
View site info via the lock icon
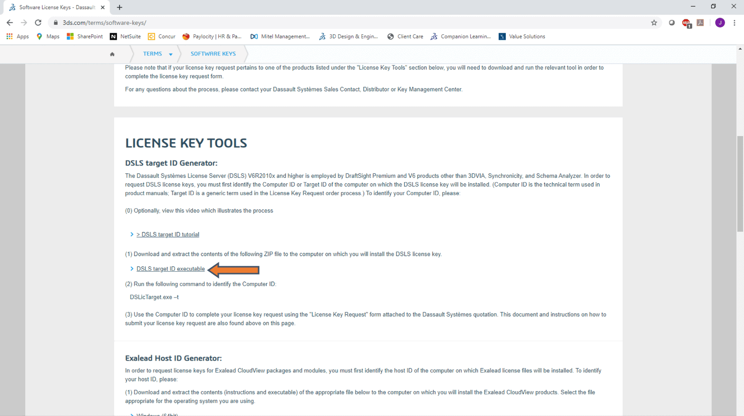(x=55, y=23)
